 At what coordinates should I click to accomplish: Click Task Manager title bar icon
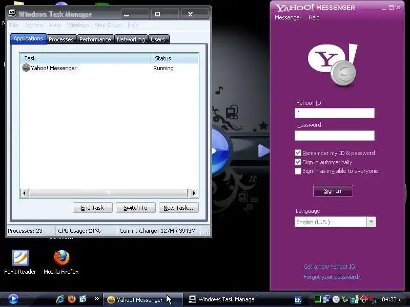tap(12, 14)
